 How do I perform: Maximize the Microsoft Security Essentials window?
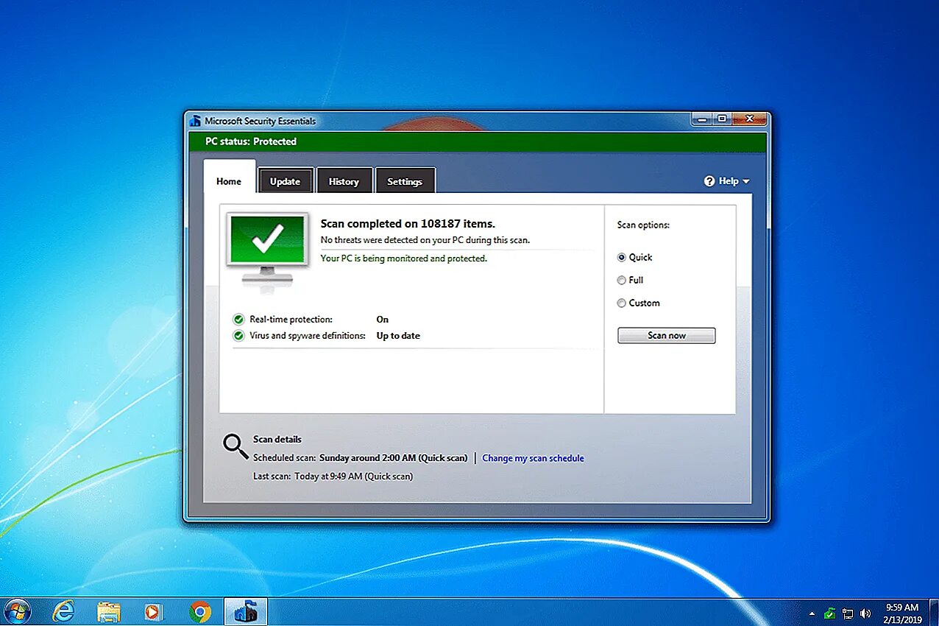[721, 119]
